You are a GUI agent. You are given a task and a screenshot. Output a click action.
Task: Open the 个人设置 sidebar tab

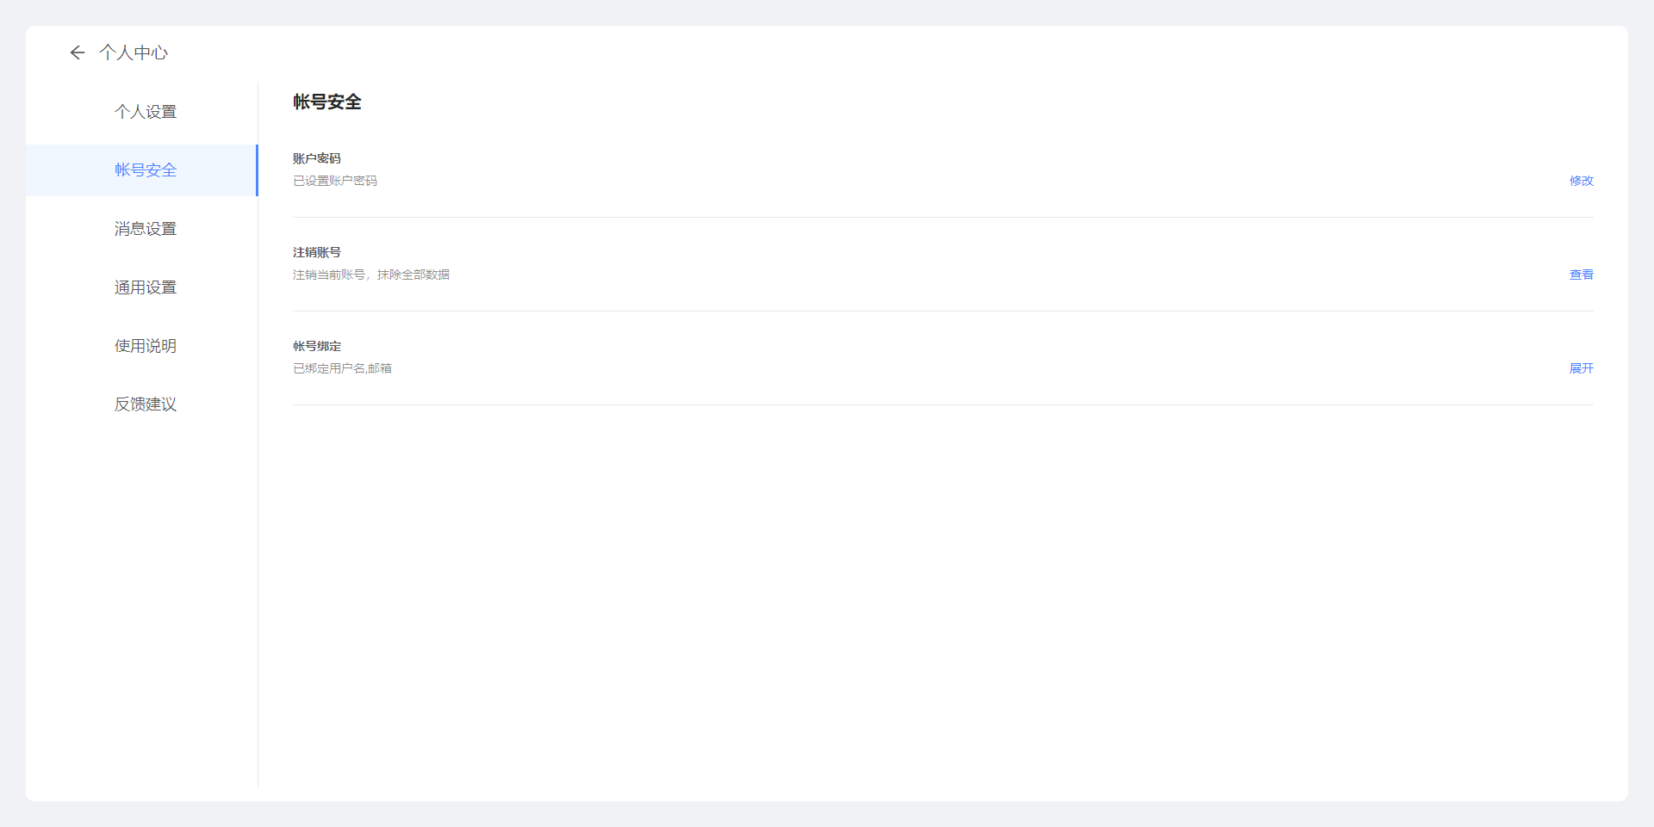tap(145, 112)
